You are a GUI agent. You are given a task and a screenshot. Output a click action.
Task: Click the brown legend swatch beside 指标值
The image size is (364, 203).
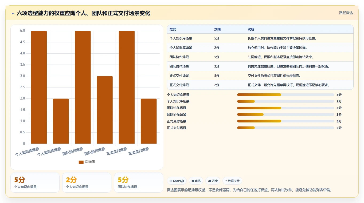[81, 162]
